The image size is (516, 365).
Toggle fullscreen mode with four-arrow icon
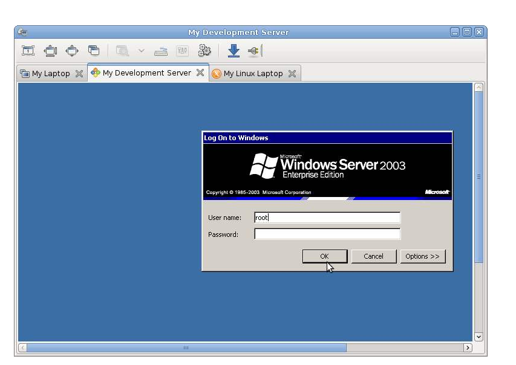coord(72,51)
